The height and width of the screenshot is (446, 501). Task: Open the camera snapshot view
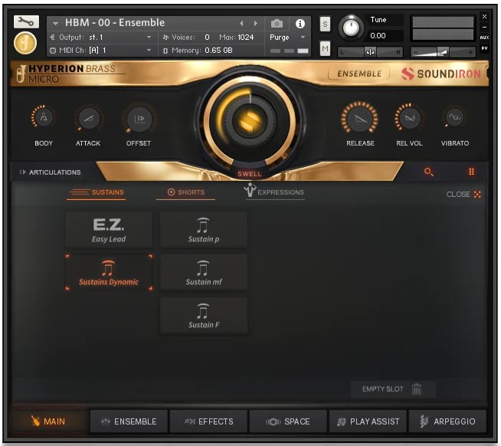point(277,23)
